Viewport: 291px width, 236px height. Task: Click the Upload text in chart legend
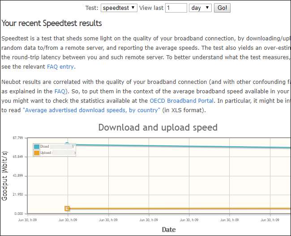pyautogui.click(x=46, y=153)
